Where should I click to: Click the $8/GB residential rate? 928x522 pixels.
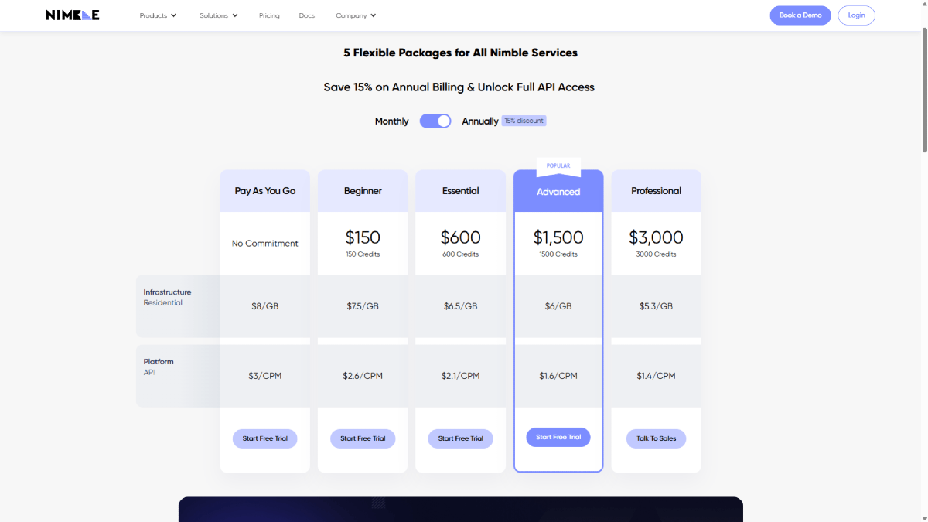tap(265, 306)
